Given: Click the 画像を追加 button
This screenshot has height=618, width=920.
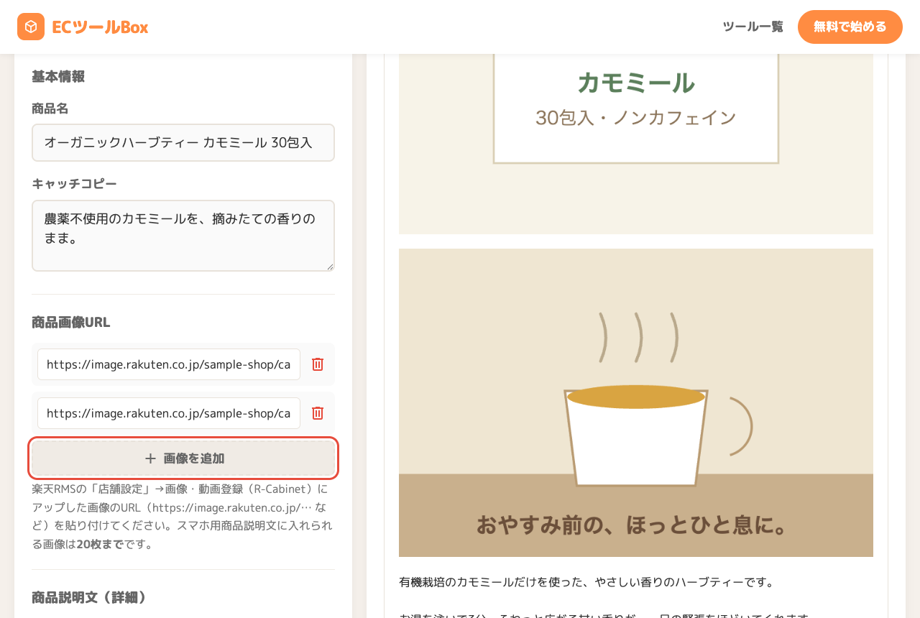Looking at the screenshot, I should 183,458.
